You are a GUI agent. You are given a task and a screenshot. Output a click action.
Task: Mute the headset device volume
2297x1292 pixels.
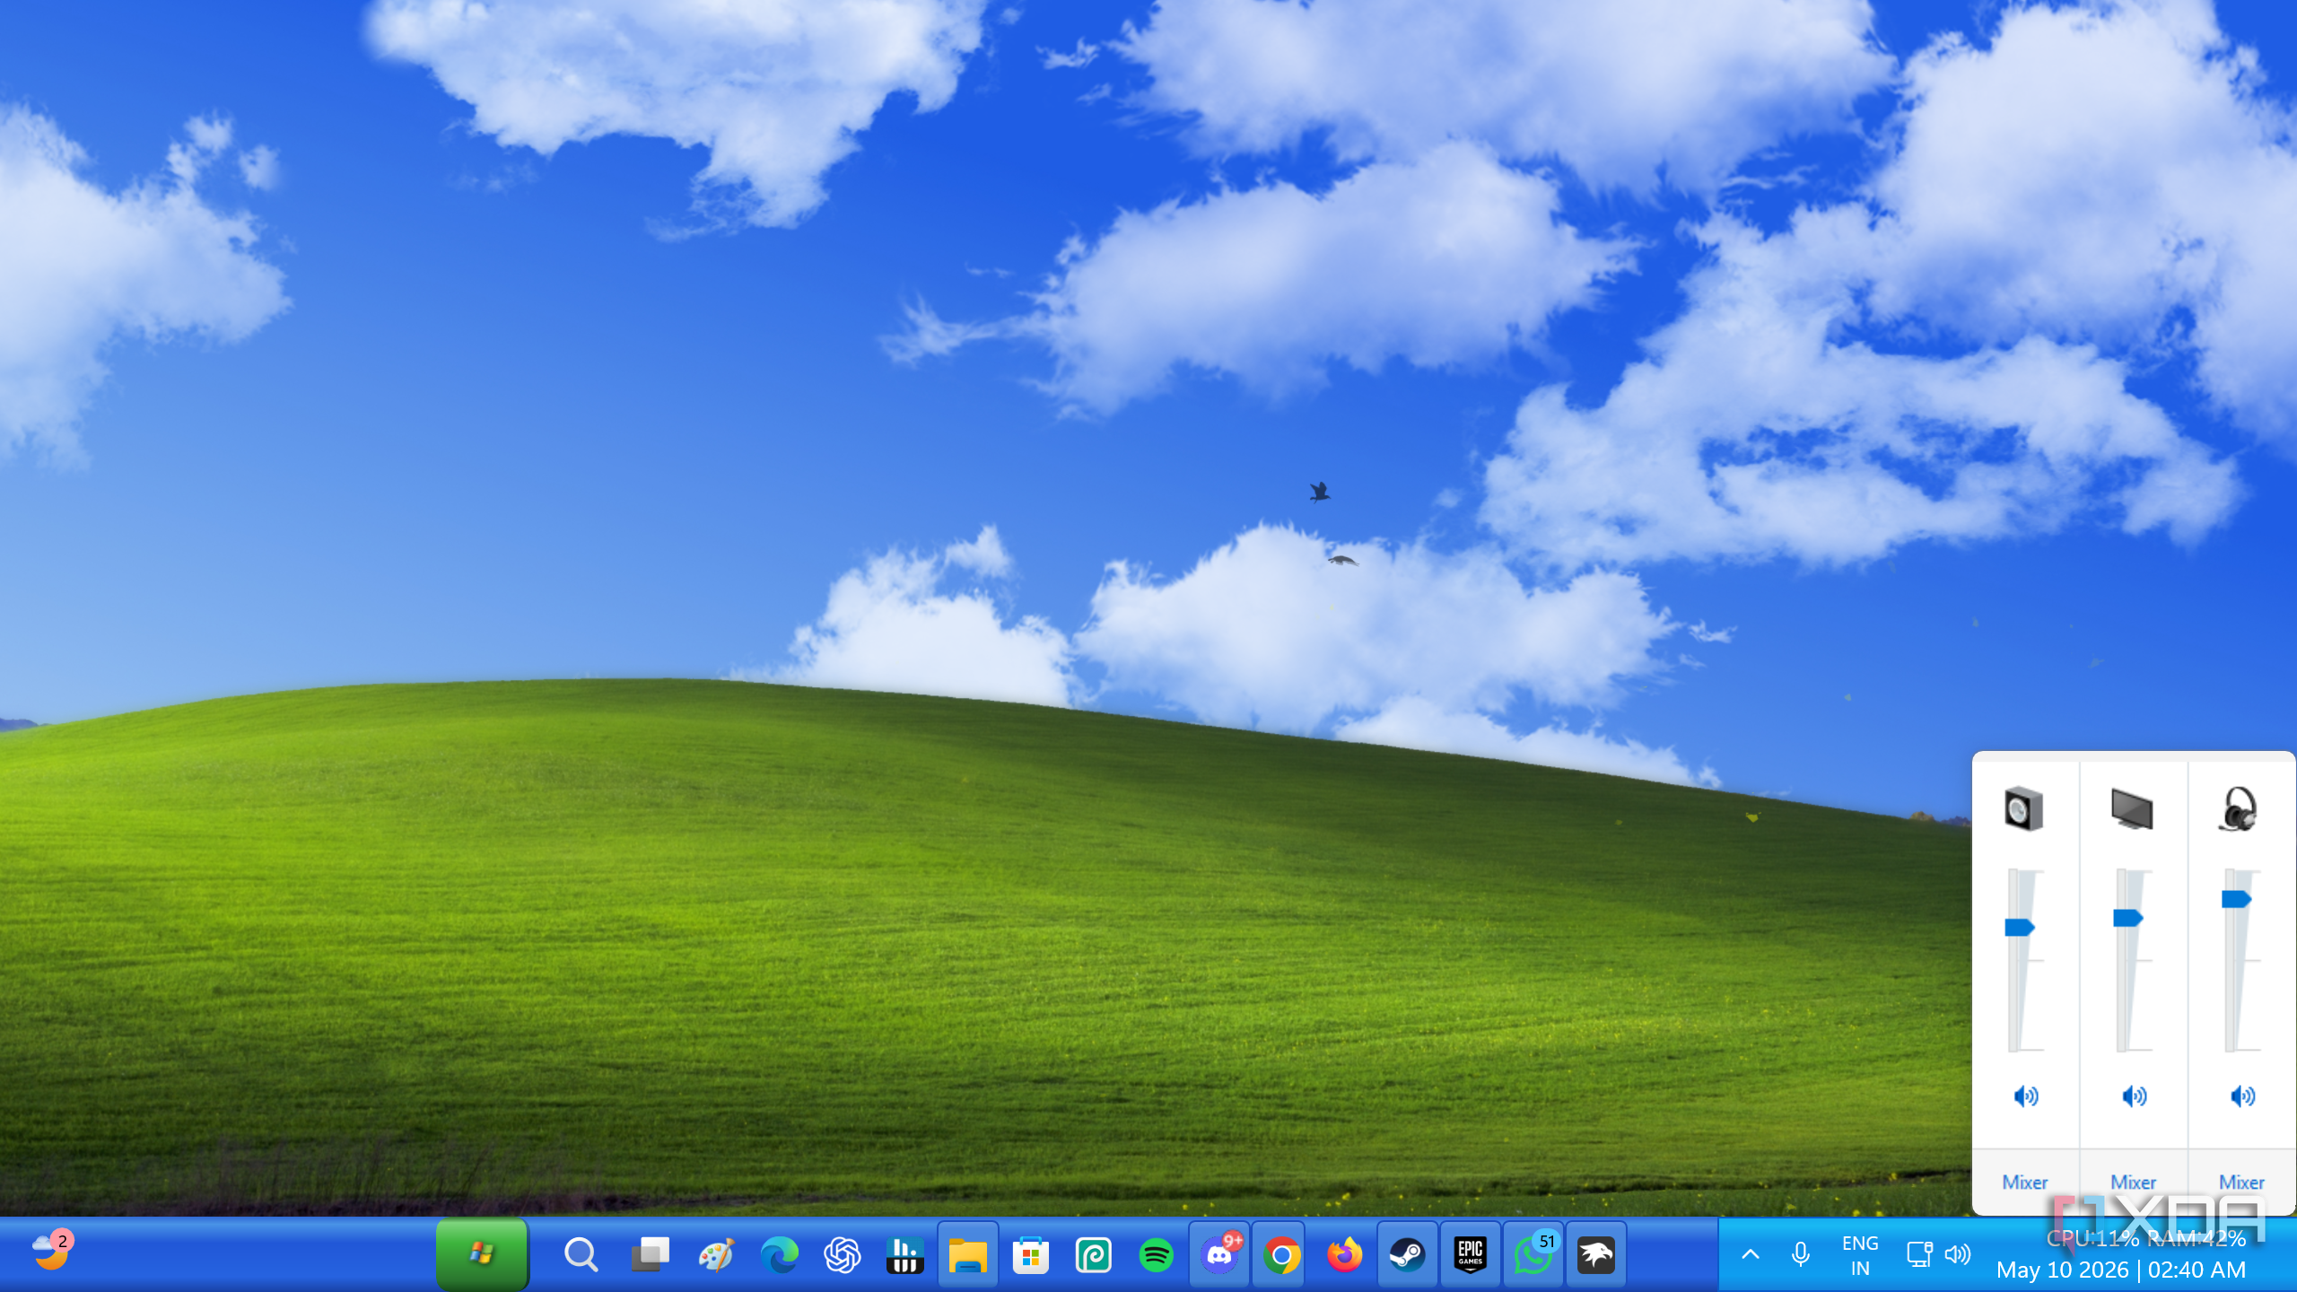(2242, 1096)
